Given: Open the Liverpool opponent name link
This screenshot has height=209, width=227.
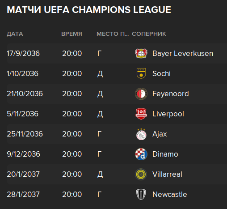Looking at the screenshot, I should pos(168,114).
